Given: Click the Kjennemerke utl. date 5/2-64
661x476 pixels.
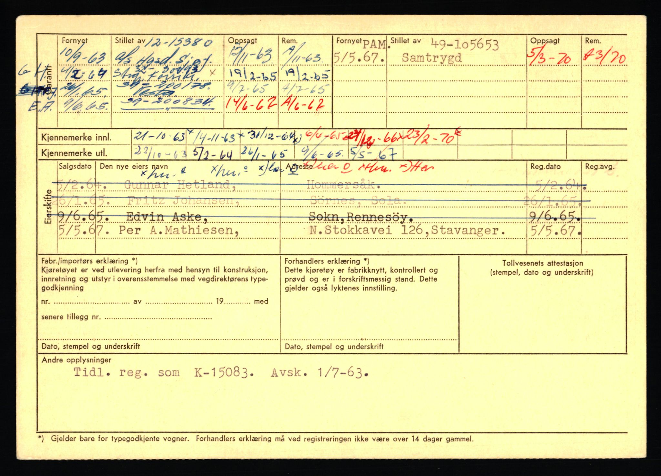Looking at the screenshot, I should 213,154.
